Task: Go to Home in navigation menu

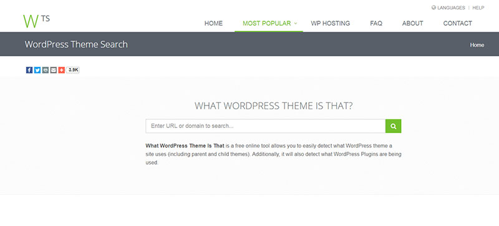Action: coord(213,23)
